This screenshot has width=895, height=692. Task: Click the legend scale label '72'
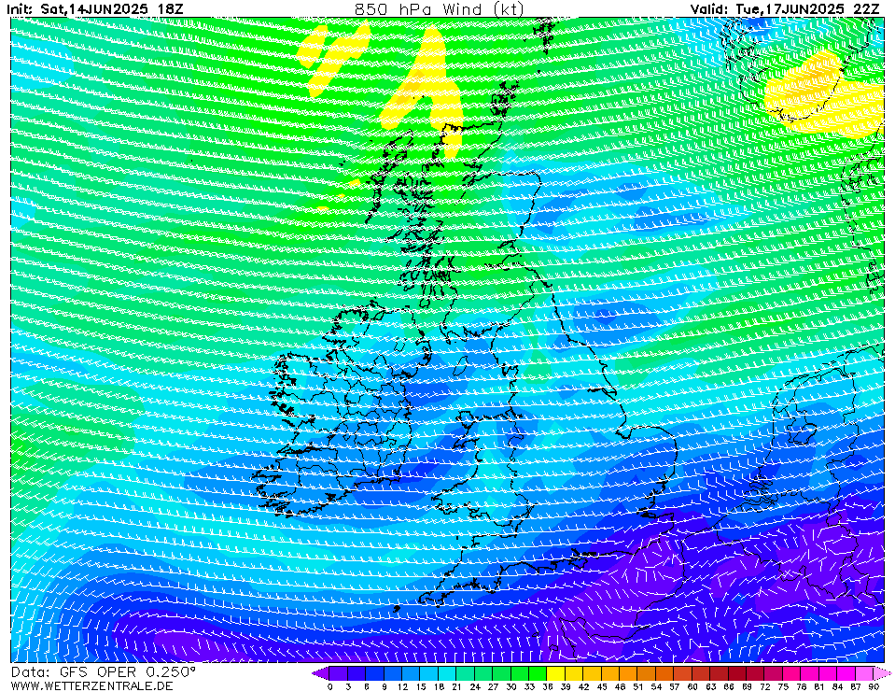pos(765,686)
